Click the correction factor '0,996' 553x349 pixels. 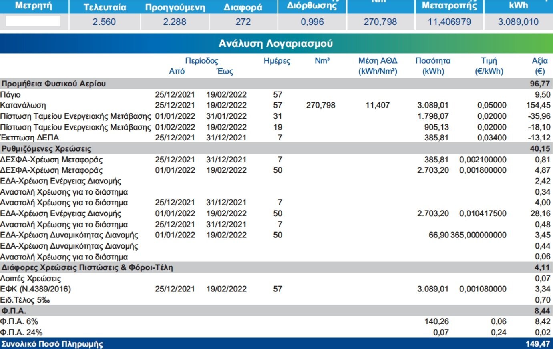[312, 22]
